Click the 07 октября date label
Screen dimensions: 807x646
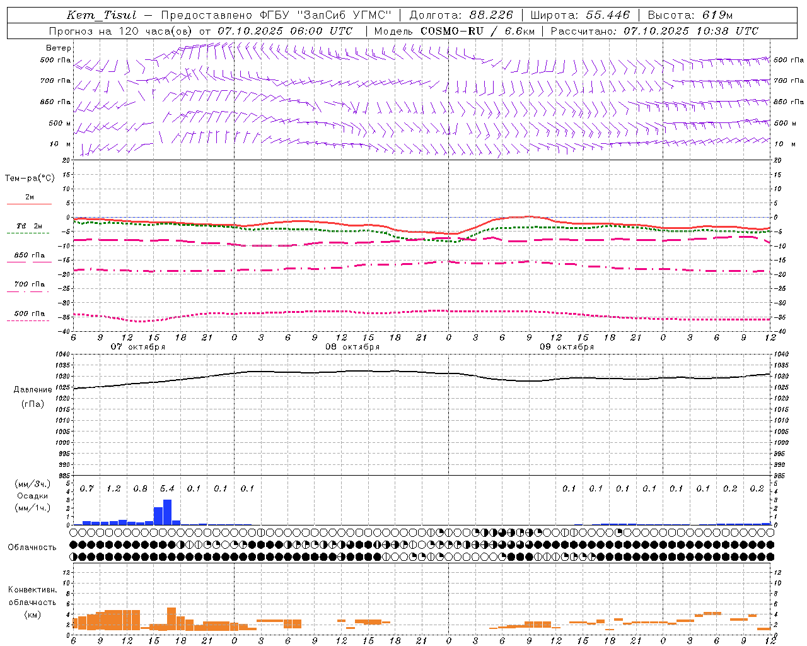click(138, 347)
